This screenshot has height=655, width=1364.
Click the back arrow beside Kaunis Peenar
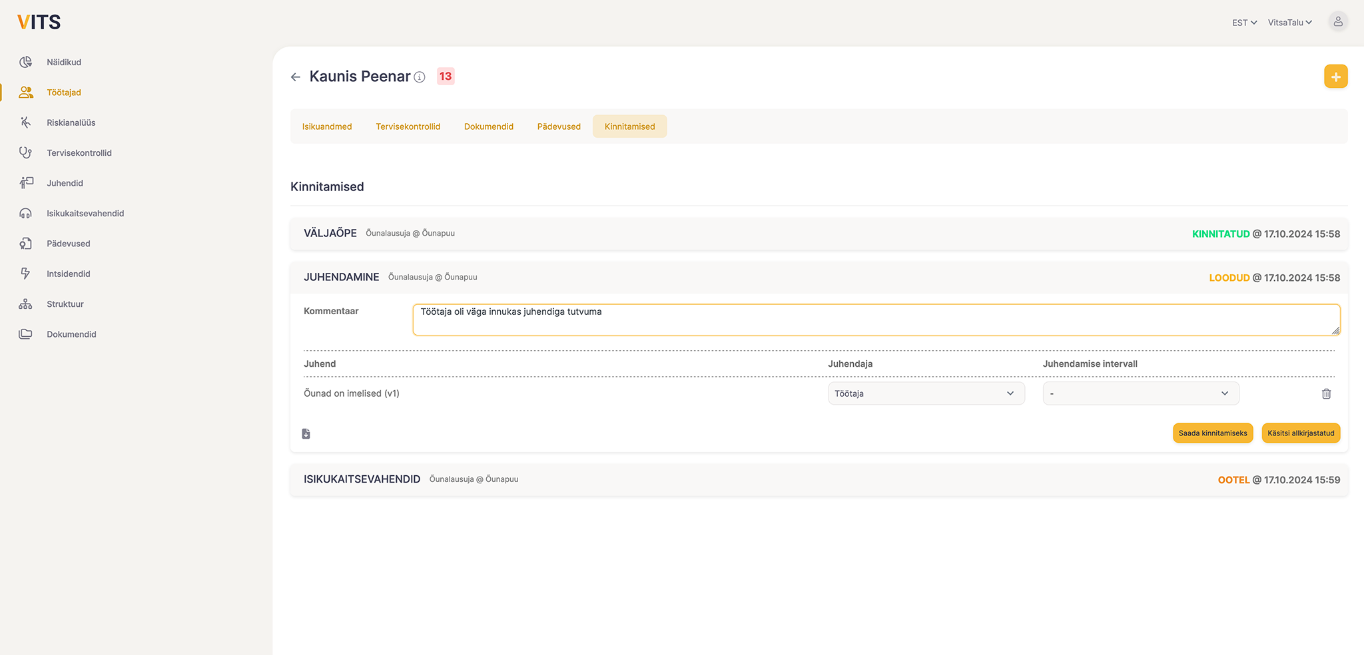(296, 77)
